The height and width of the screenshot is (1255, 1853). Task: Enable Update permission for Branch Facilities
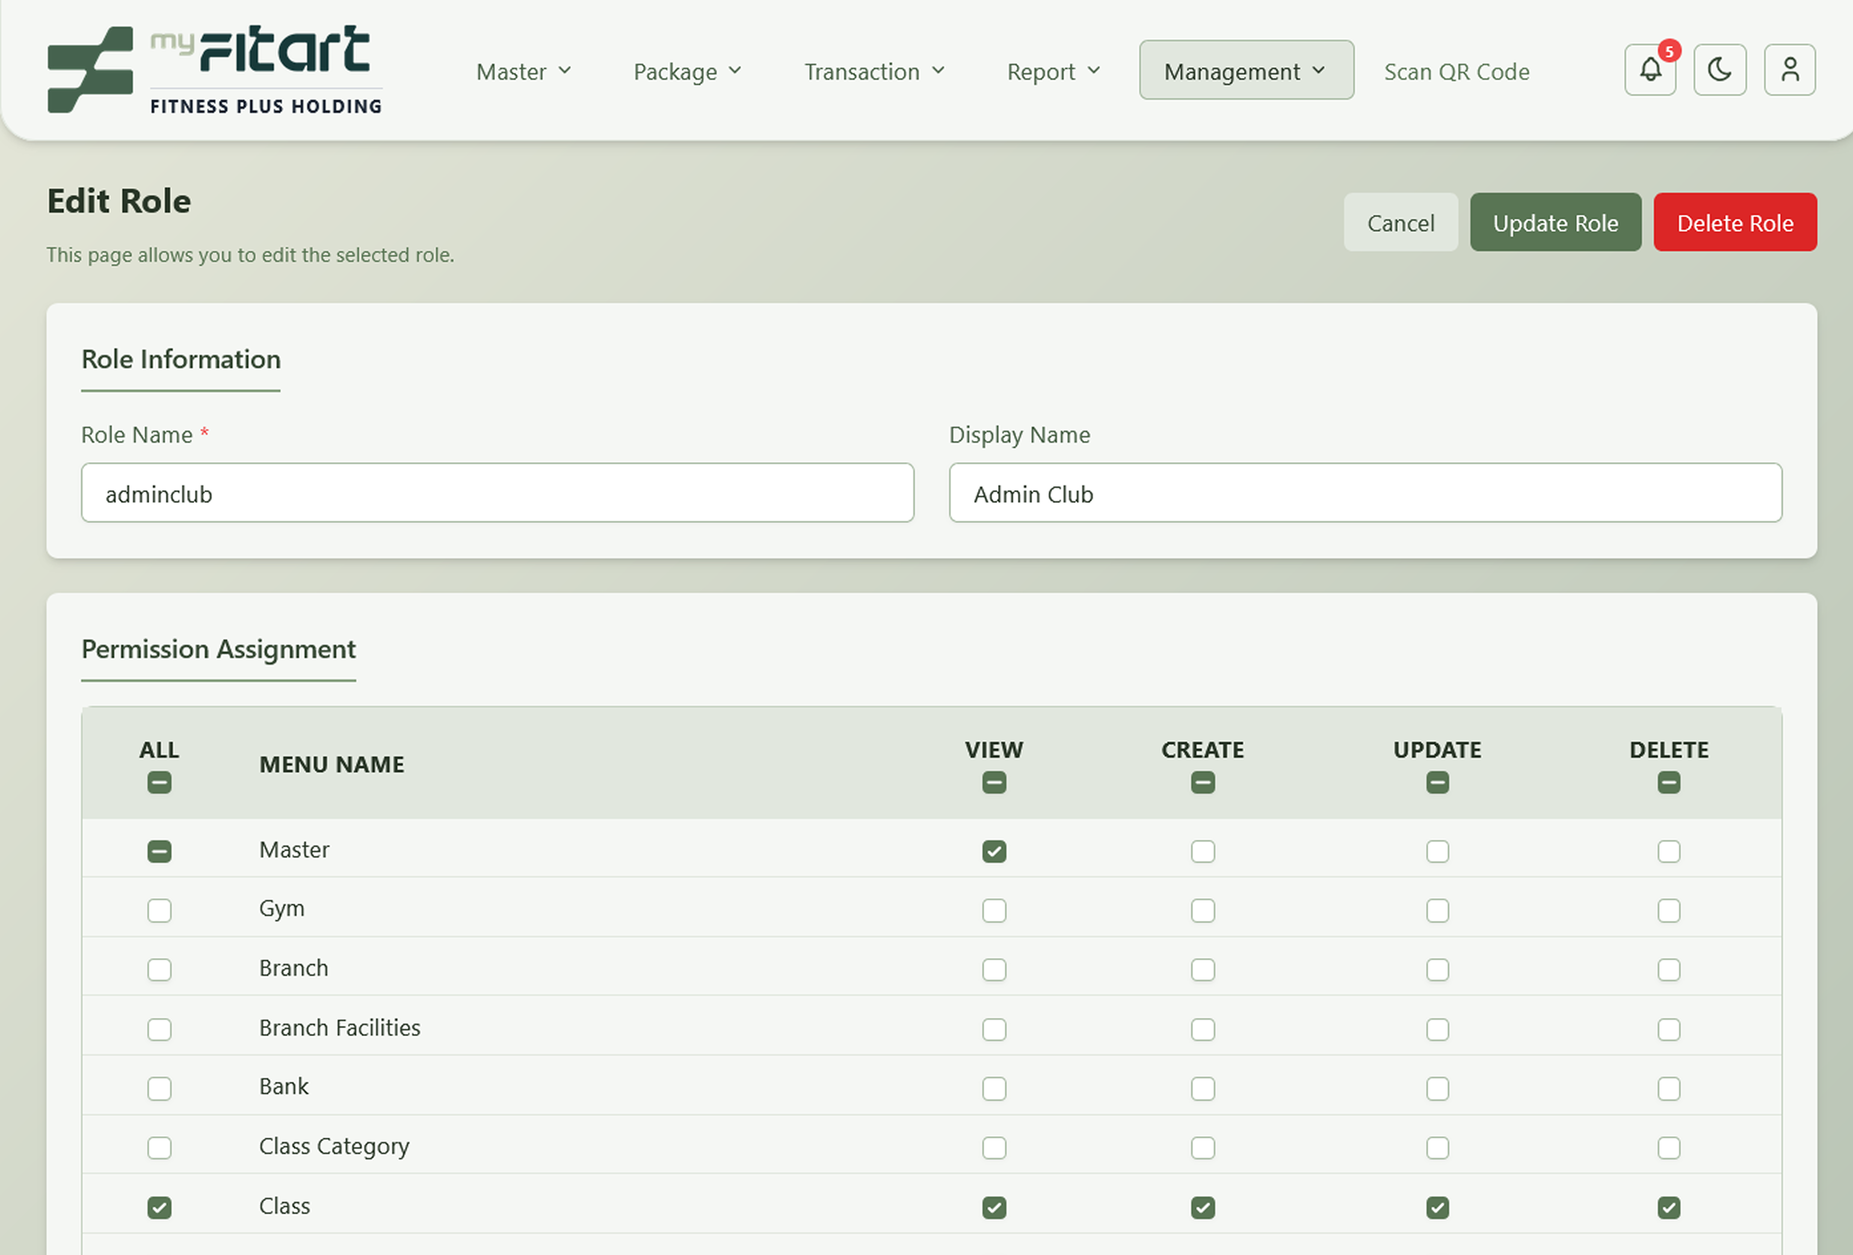[1437, 1029]
